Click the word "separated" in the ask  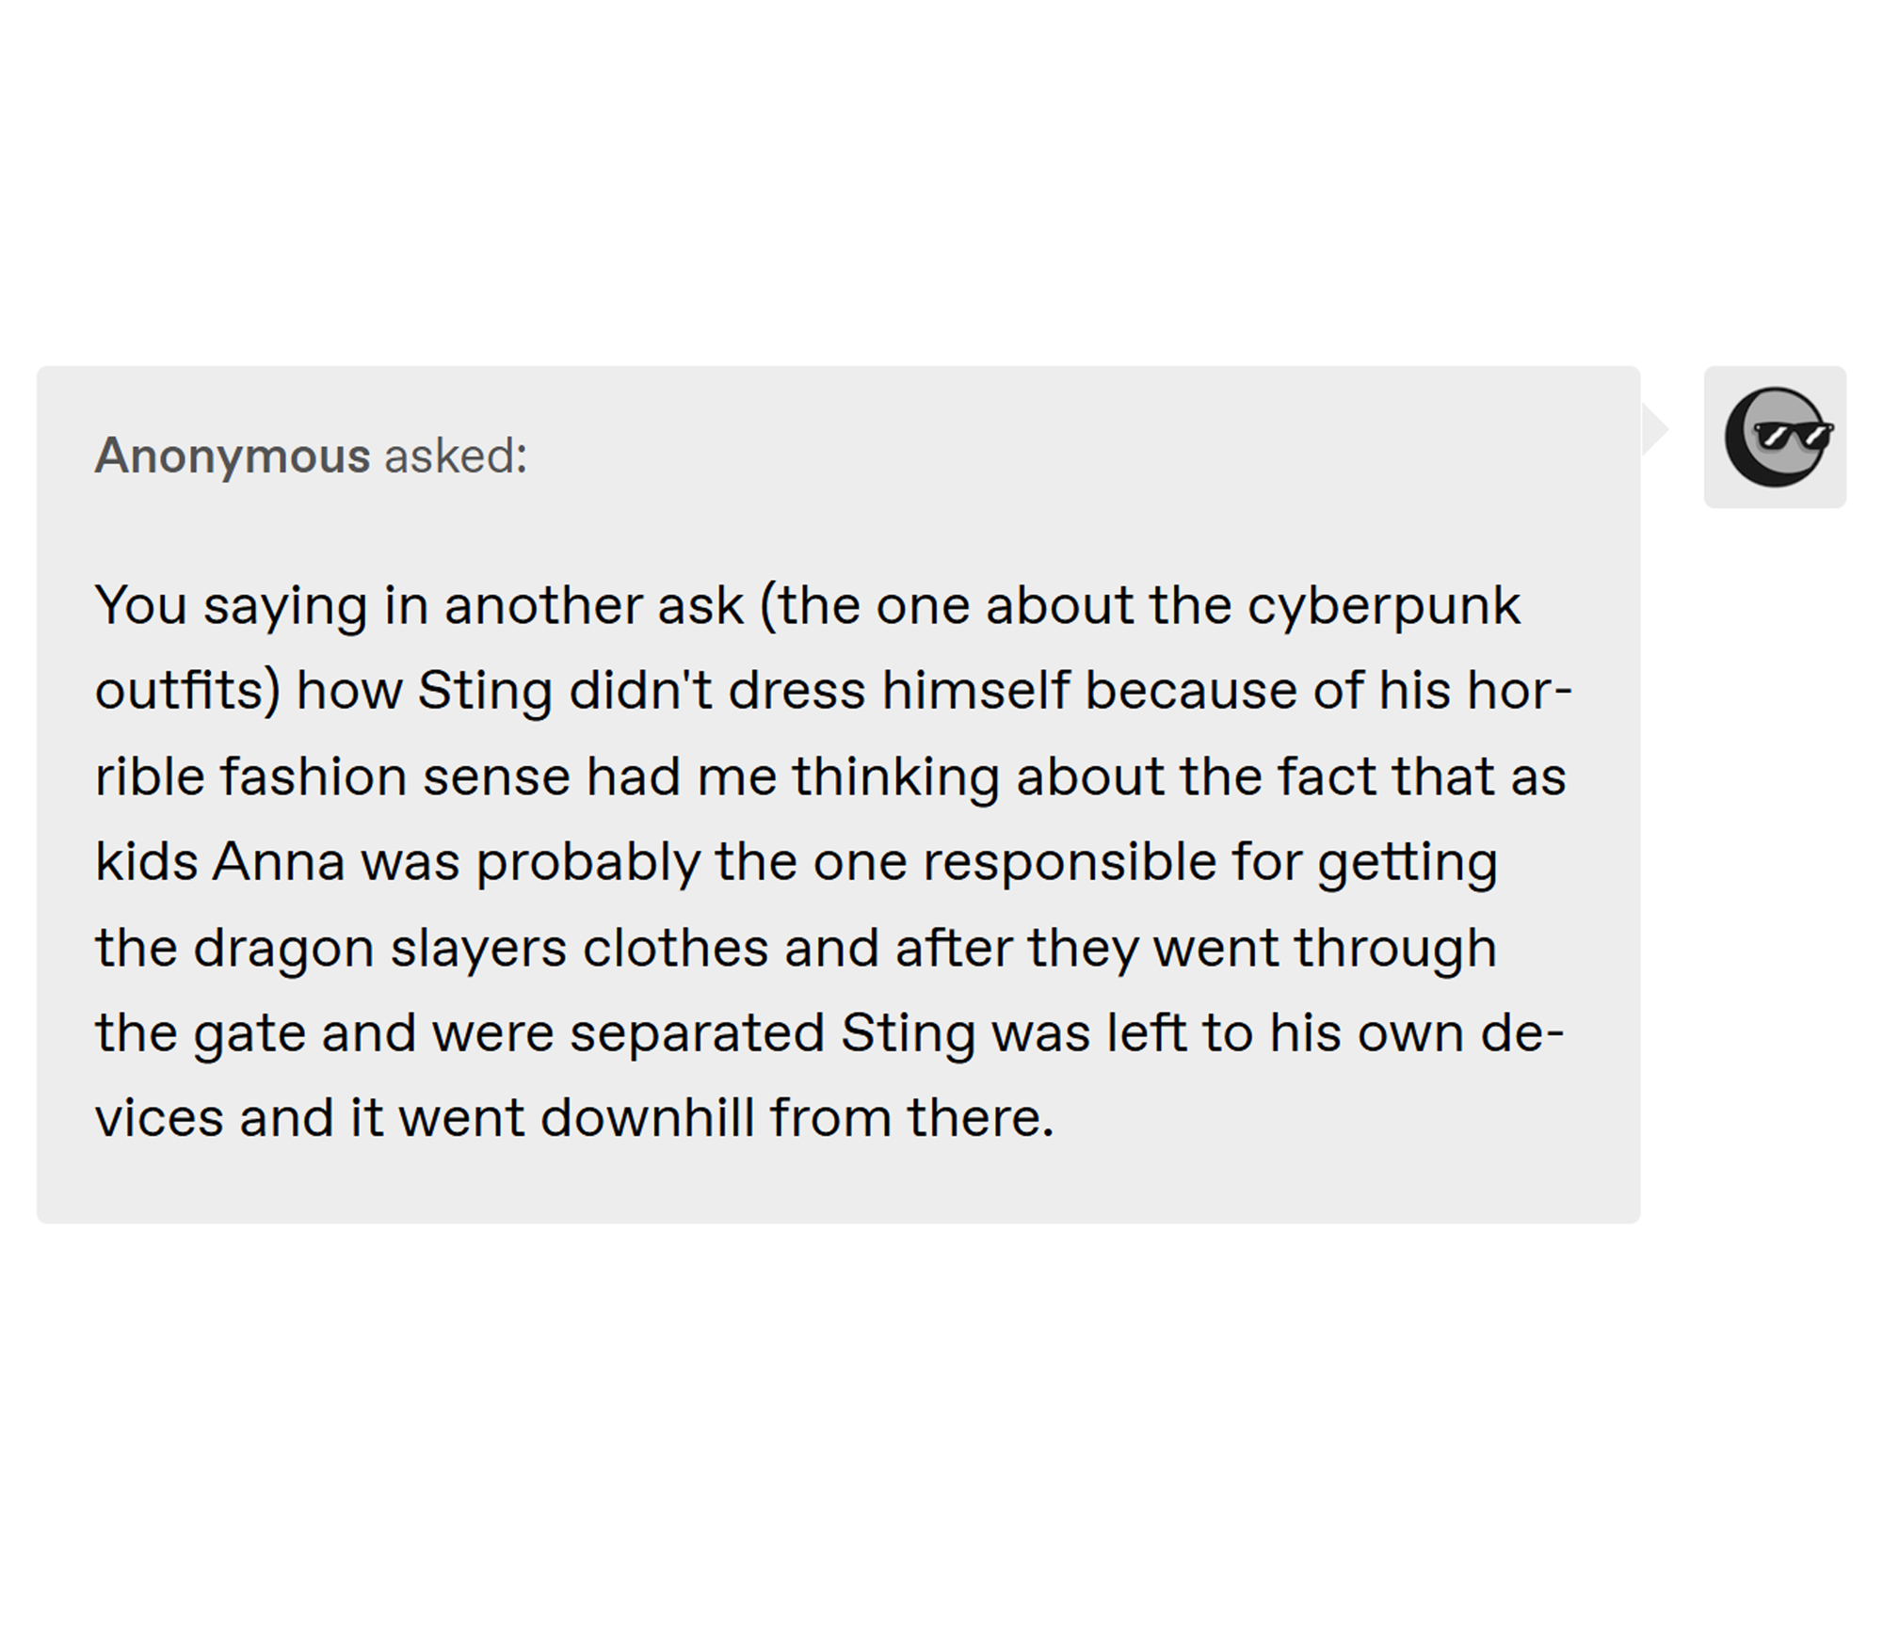click(697, 1033)
